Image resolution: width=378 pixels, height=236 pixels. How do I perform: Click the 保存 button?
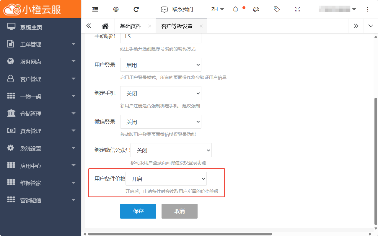click(138, 211)
